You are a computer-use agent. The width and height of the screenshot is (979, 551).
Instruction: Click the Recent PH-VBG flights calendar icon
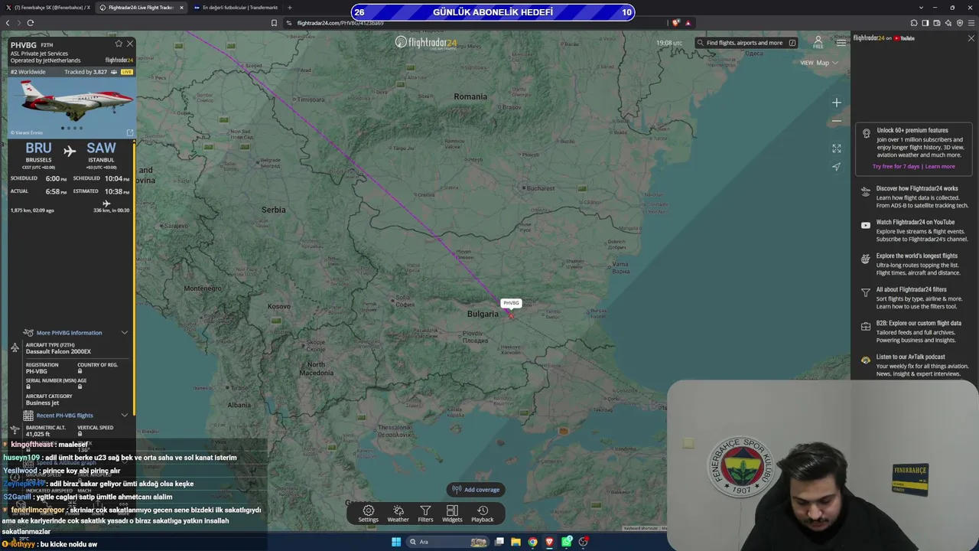pos(28,416)
